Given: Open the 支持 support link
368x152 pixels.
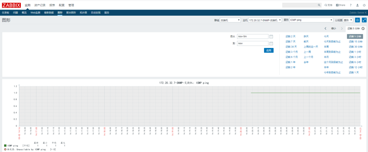Looking at the screenshot, I should click(328, 5).
